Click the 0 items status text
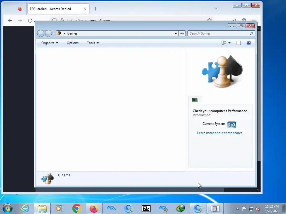Viewport: 286px width, 214px height. pyautogui.click(x=64, y=175)
